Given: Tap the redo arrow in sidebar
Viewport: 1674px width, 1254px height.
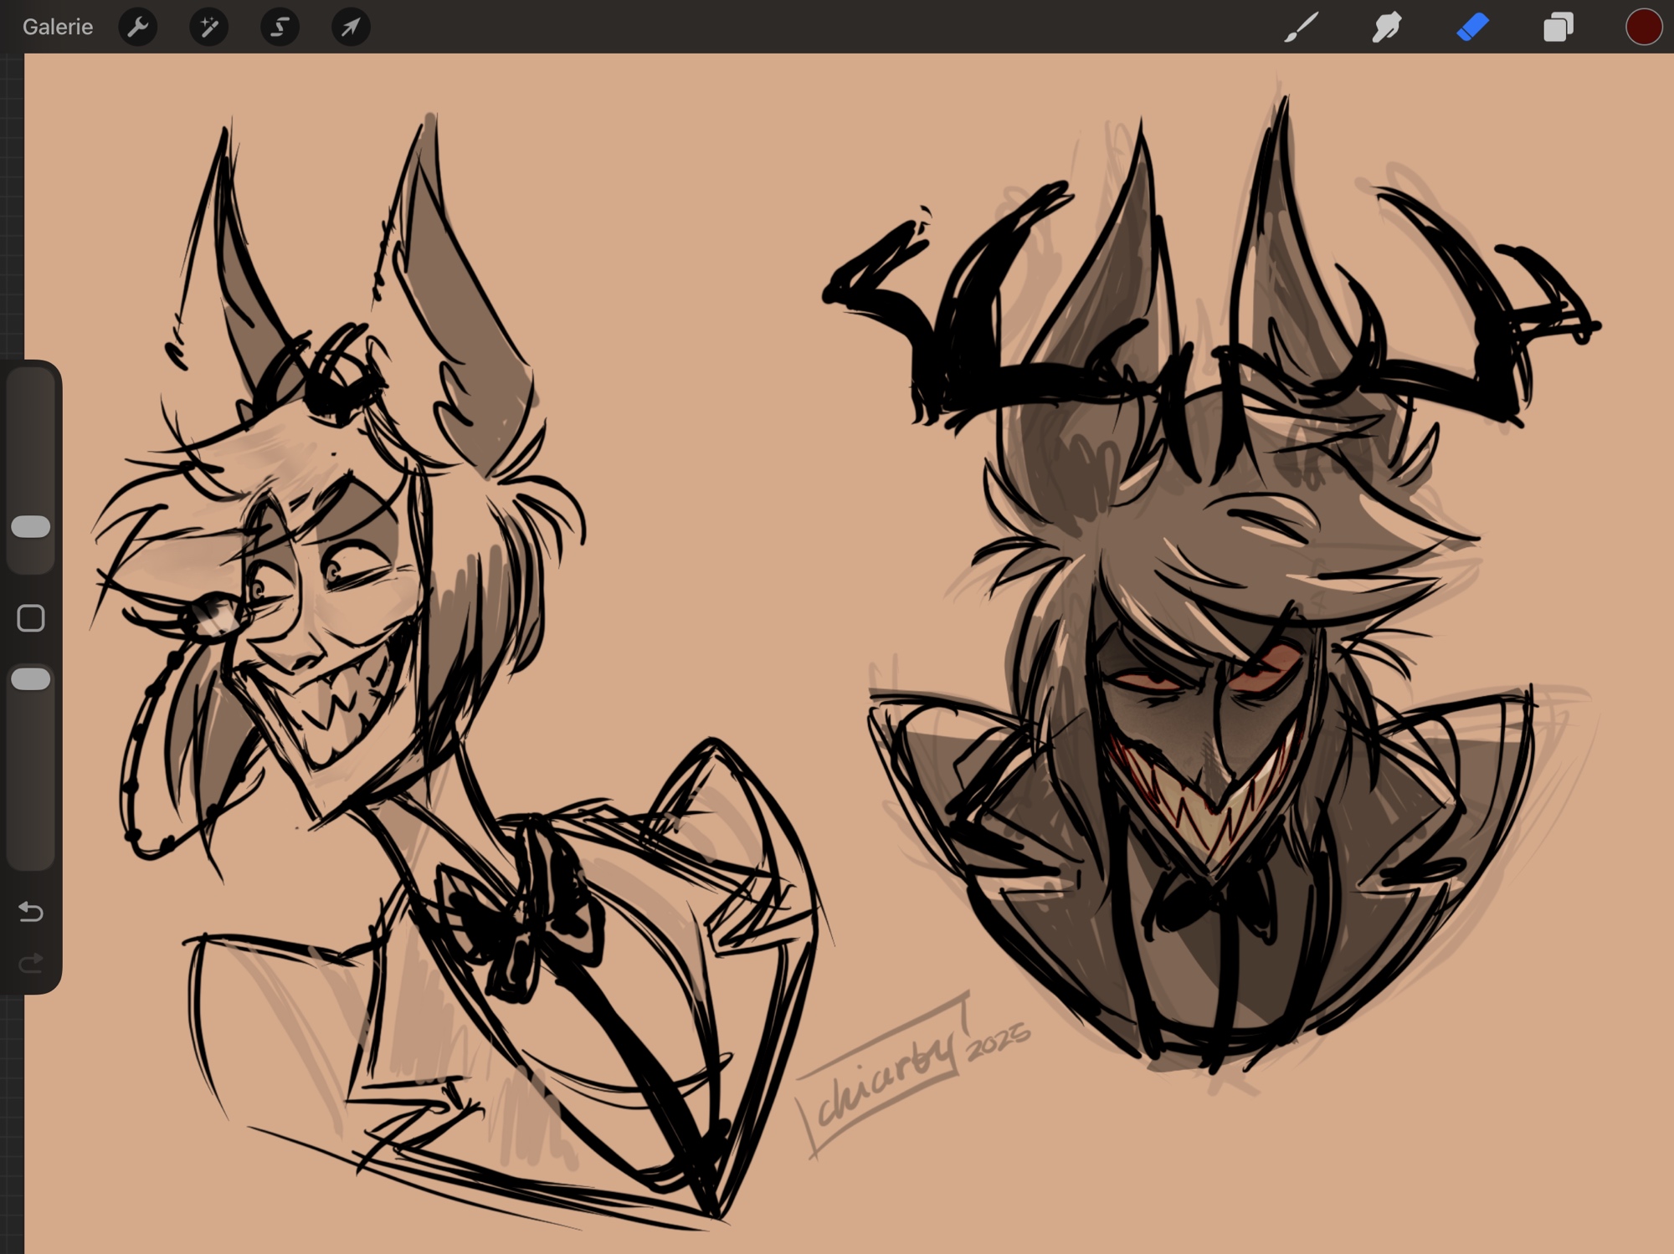Looking at the screenshot, I should coord(31,964).
